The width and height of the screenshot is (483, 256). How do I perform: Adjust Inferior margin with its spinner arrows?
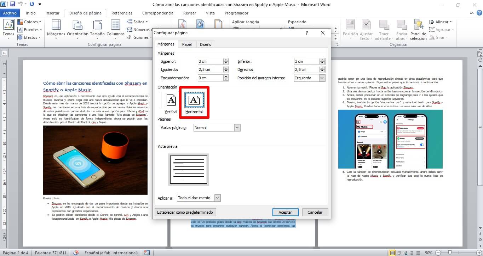[322, 61]
